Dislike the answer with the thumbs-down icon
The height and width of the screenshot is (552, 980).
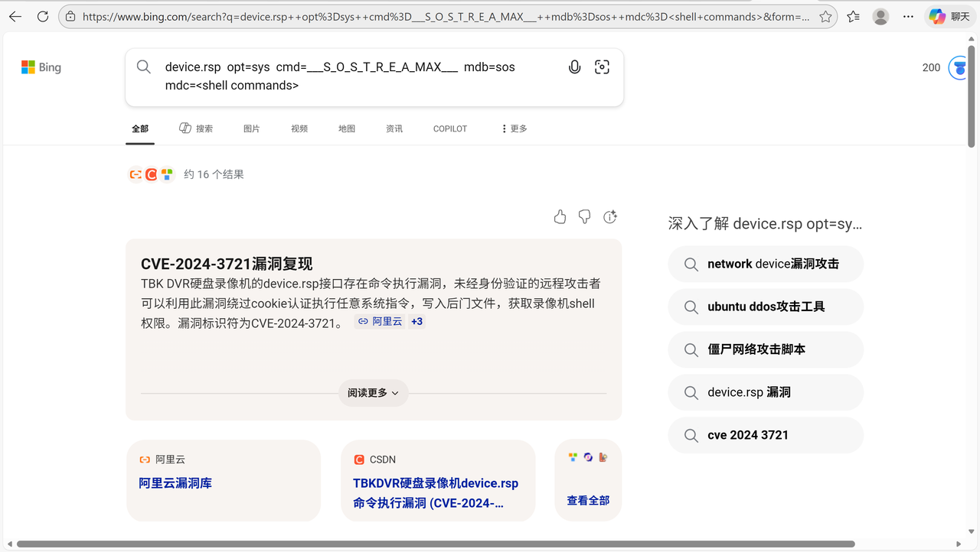coord(585,217)
